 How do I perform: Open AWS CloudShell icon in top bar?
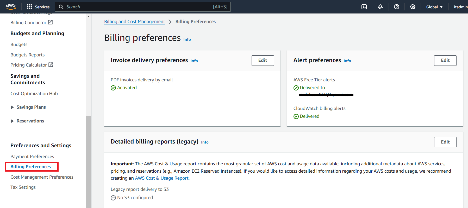pyautogui.click(x=364, y=7)
